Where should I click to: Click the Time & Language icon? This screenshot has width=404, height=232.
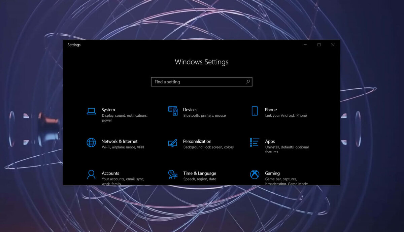tap(172, 175)
